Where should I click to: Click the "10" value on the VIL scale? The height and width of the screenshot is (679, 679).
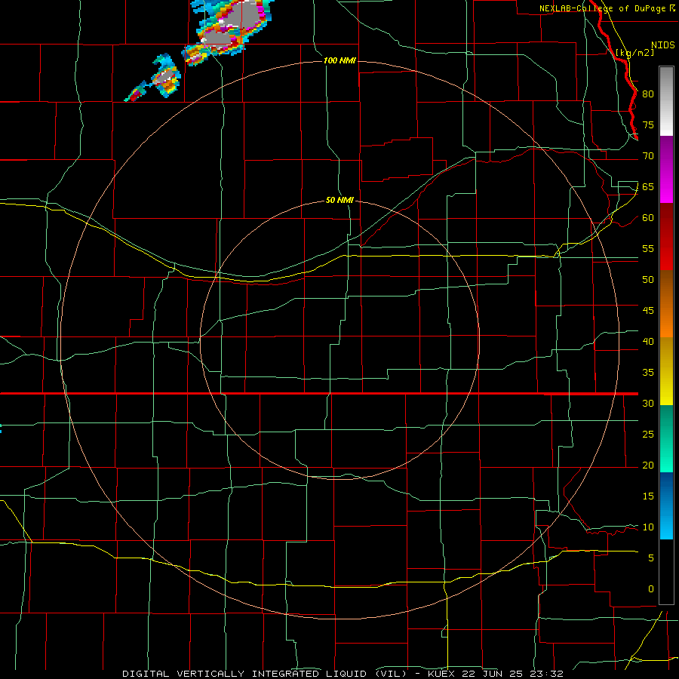pos(648,527)
